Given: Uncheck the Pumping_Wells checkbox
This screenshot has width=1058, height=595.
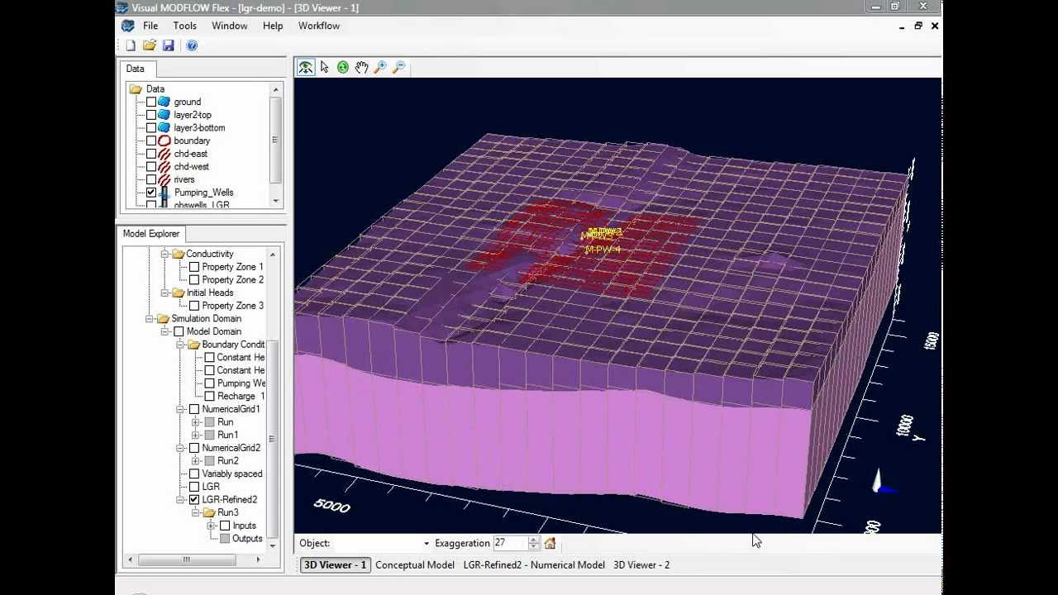Looking at the screenshot, I should click(151, 193).
